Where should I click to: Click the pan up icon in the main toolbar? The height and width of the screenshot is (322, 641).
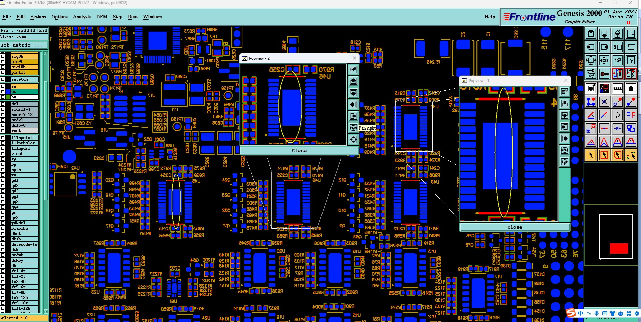591,34
